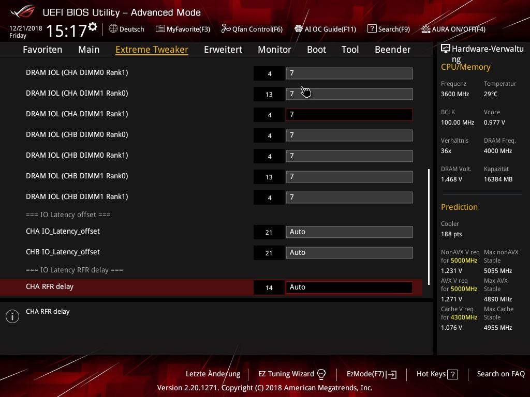
Task: Edit CHA IO_Latency_offset Auto field
Action: [349, 232]
